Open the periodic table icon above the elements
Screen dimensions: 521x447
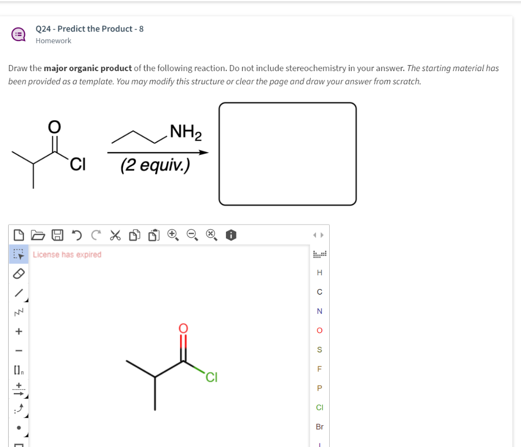coord(320,253)
